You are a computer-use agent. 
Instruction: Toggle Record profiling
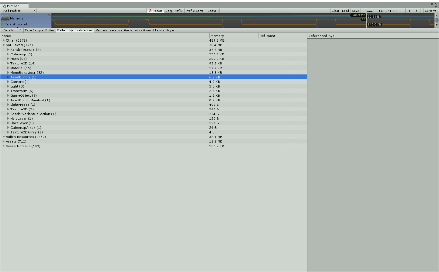pyautogui.click(x=156, y=11)
